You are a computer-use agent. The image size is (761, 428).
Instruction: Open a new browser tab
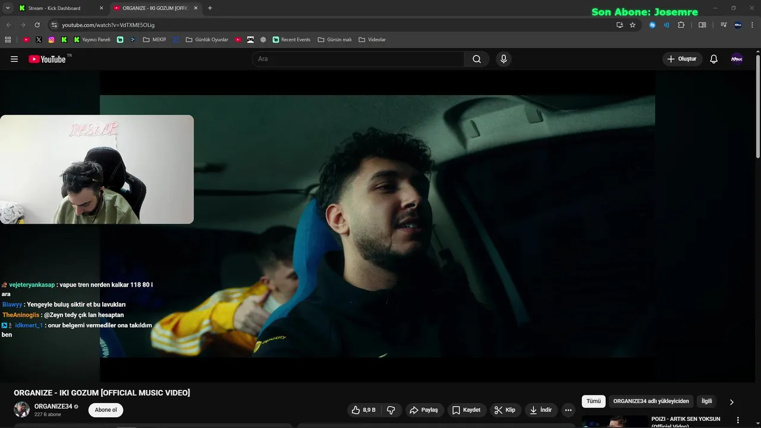tap(210, 8)
